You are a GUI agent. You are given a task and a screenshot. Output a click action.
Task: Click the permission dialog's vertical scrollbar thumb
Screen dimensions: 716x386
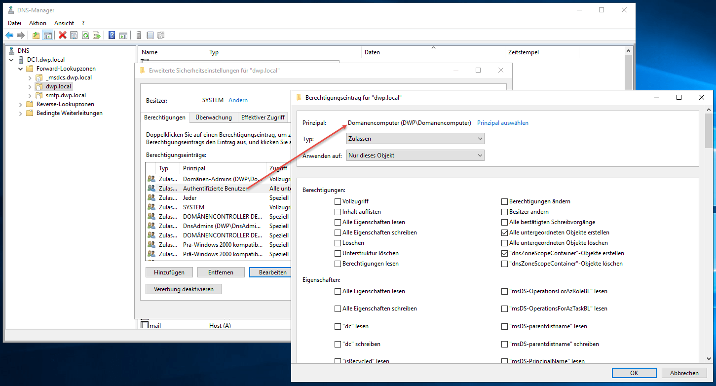tap(709, 131)
